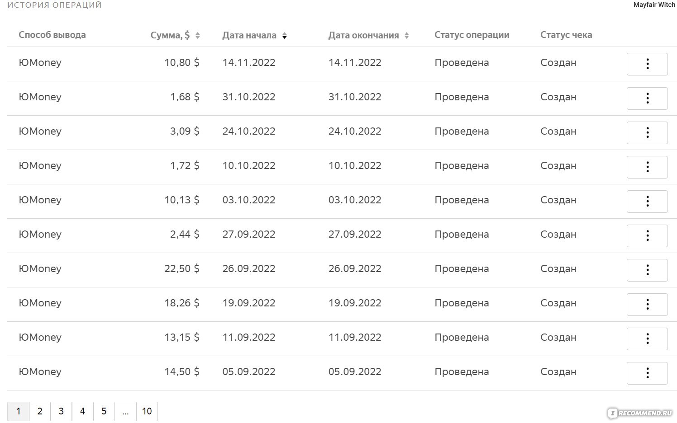Open three-dot menu for 22,50 $ withdrawal
The image size is (677, 423).
point(647,270)
